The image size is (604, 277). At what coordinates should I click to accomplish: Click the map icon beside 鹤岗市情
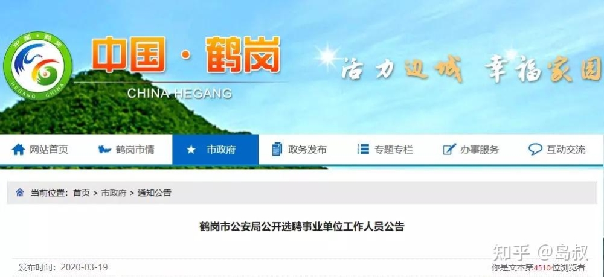104,149
